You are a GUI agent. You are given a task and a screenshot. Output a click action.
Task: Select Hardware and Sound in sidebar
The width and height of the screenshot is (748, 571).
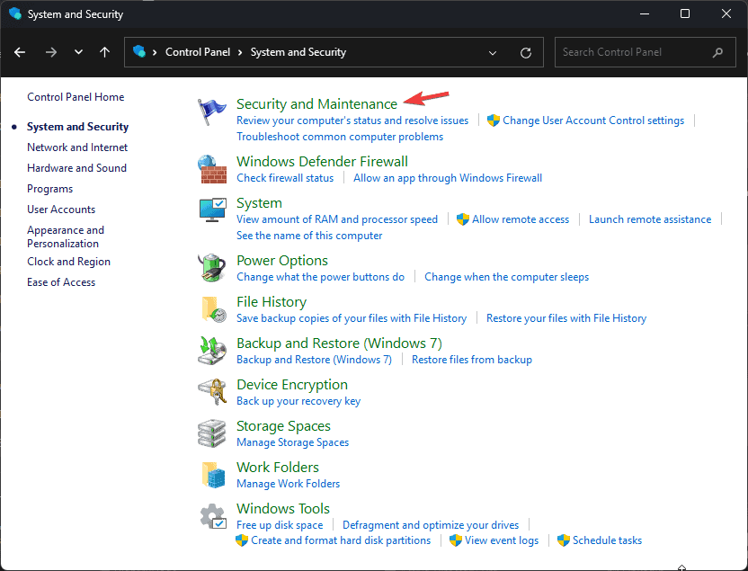point(76,168)
